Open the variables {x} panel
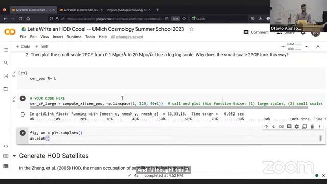The height and width of the screenshot is (184, 327). click(x=6, y=76)
